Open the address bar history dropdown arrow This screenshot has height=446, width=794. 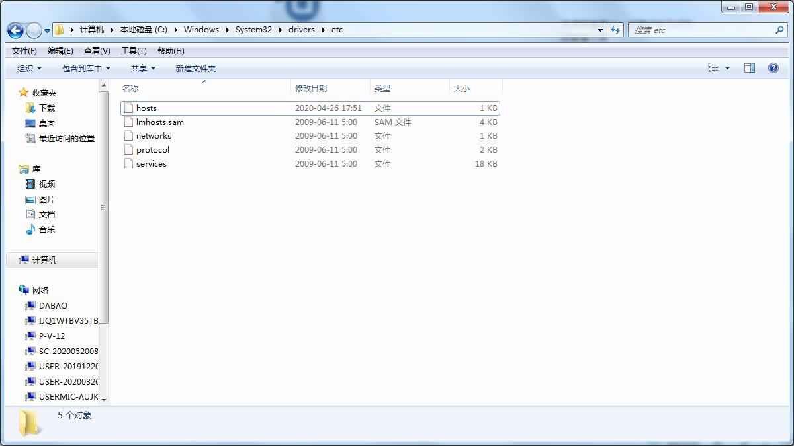point(600,30)
